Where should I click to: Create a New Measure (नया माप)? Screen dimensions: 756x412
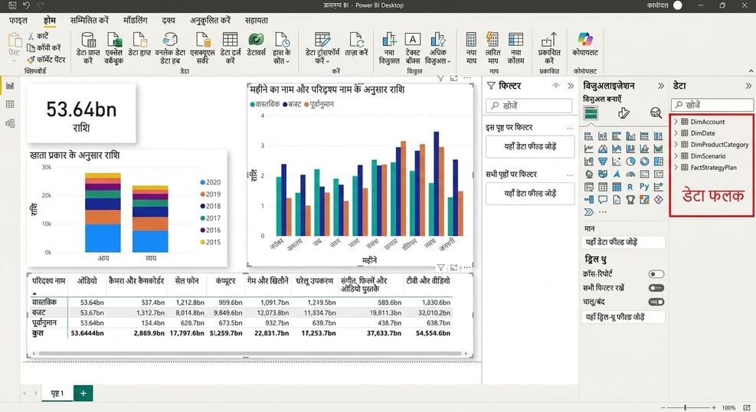[471, 47]
